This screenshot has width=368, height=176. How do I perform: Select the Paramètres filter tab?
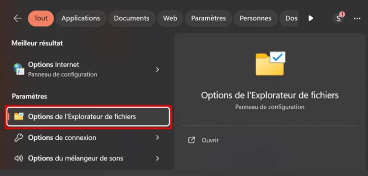pyautogui.click(x=208, y=18)
